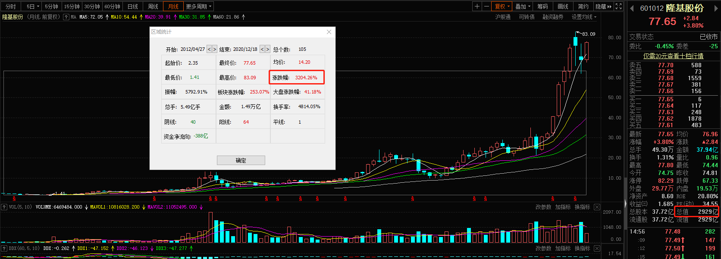Screen dimensions: 721x259
Task: Step the start date forward in 区域统计
Action: click(x=215, y=50)
